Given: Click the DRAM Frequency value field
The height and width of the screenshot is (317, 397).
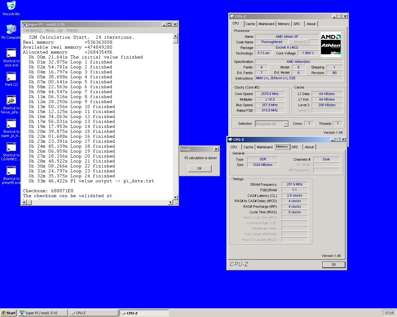Looking at the screenshot, I should [295, 184].
